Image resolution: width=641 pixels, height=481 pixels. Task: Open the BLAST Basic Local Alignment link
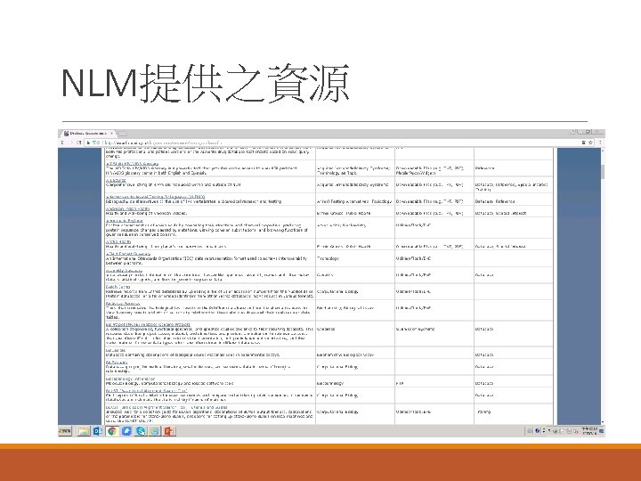[x=146, y=391]
